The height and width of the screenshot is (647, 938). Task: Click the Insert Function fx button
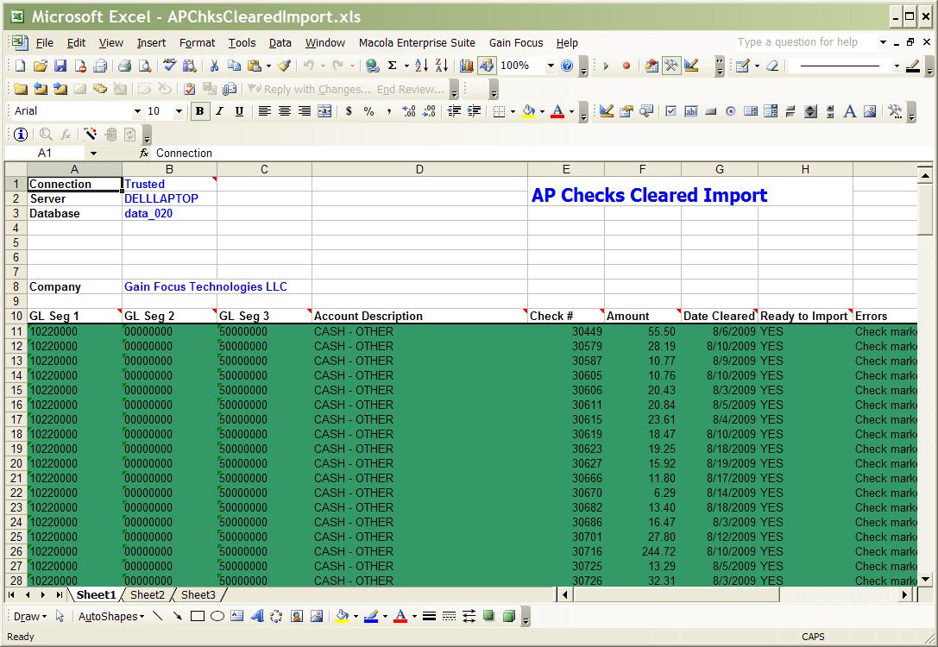(144, 153)
